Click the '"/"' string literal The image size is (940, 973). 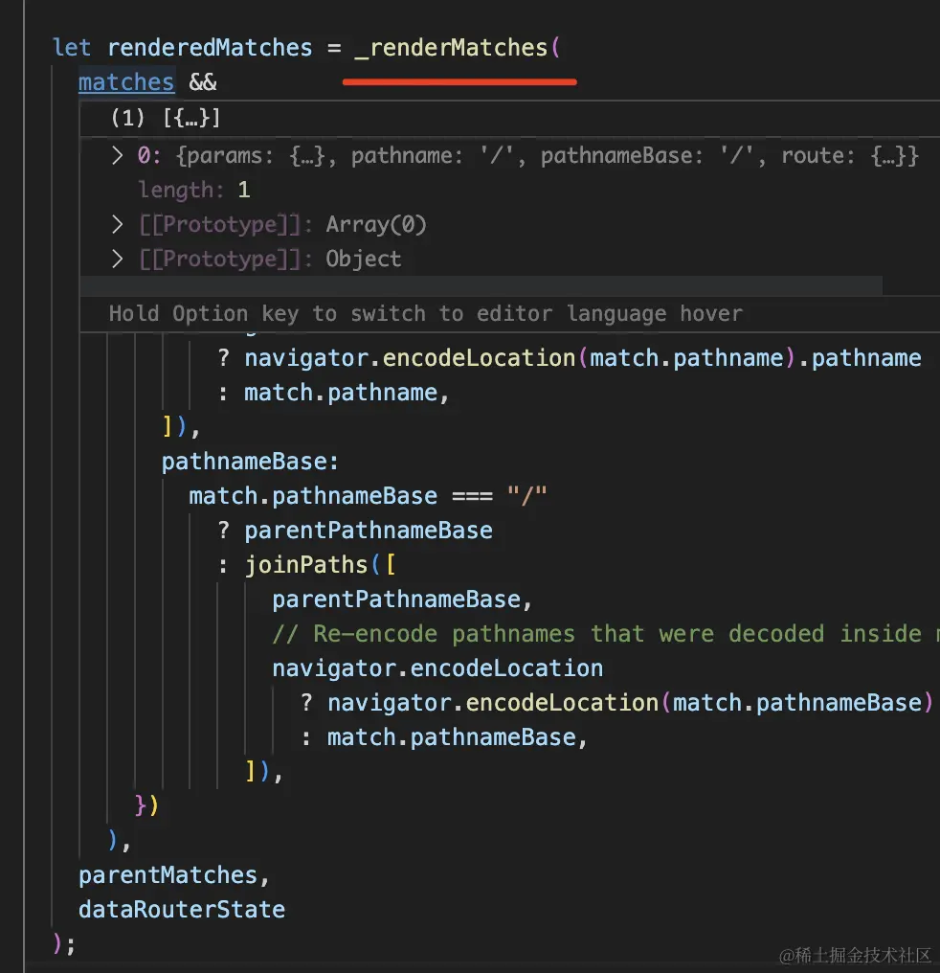coord(527,496)
